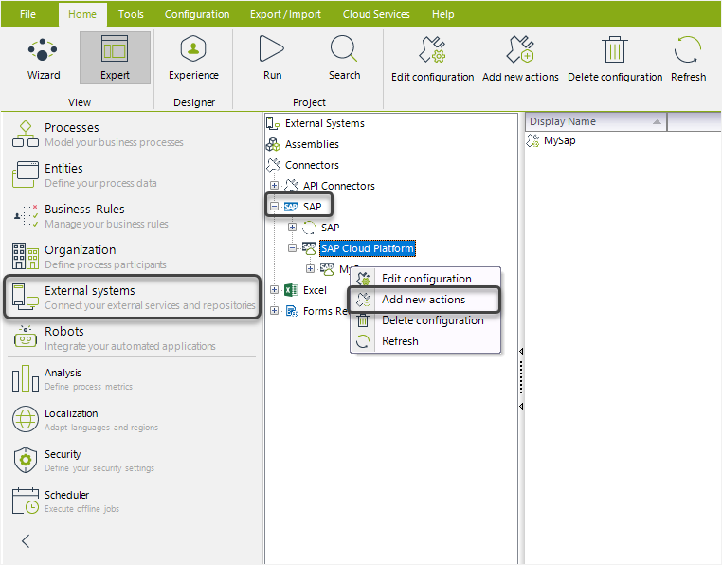Switch to the Export/Import ribbon tab
This screenshot has height=565, width=722.
[x=285, y=14]
